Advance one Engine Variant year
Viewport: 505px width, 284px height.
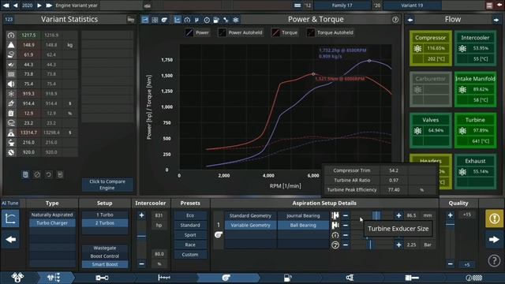(x=39, y=6)
